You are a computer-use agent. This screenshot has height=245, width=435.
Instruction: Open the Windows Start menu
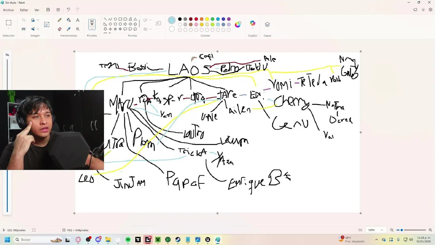7,240
